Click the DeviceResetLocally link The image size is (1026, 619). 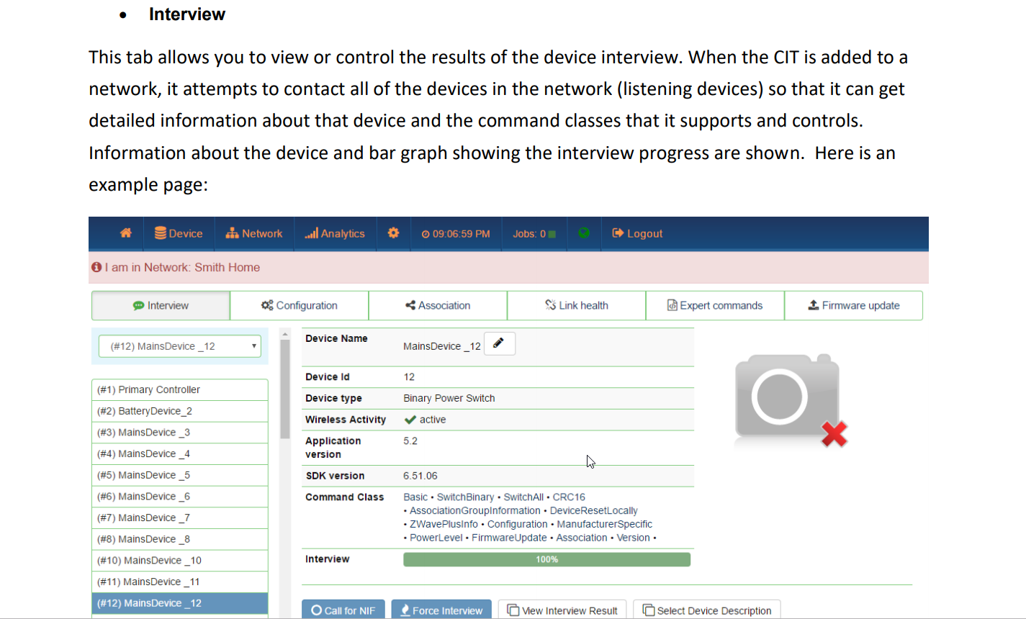coord(593,511)
